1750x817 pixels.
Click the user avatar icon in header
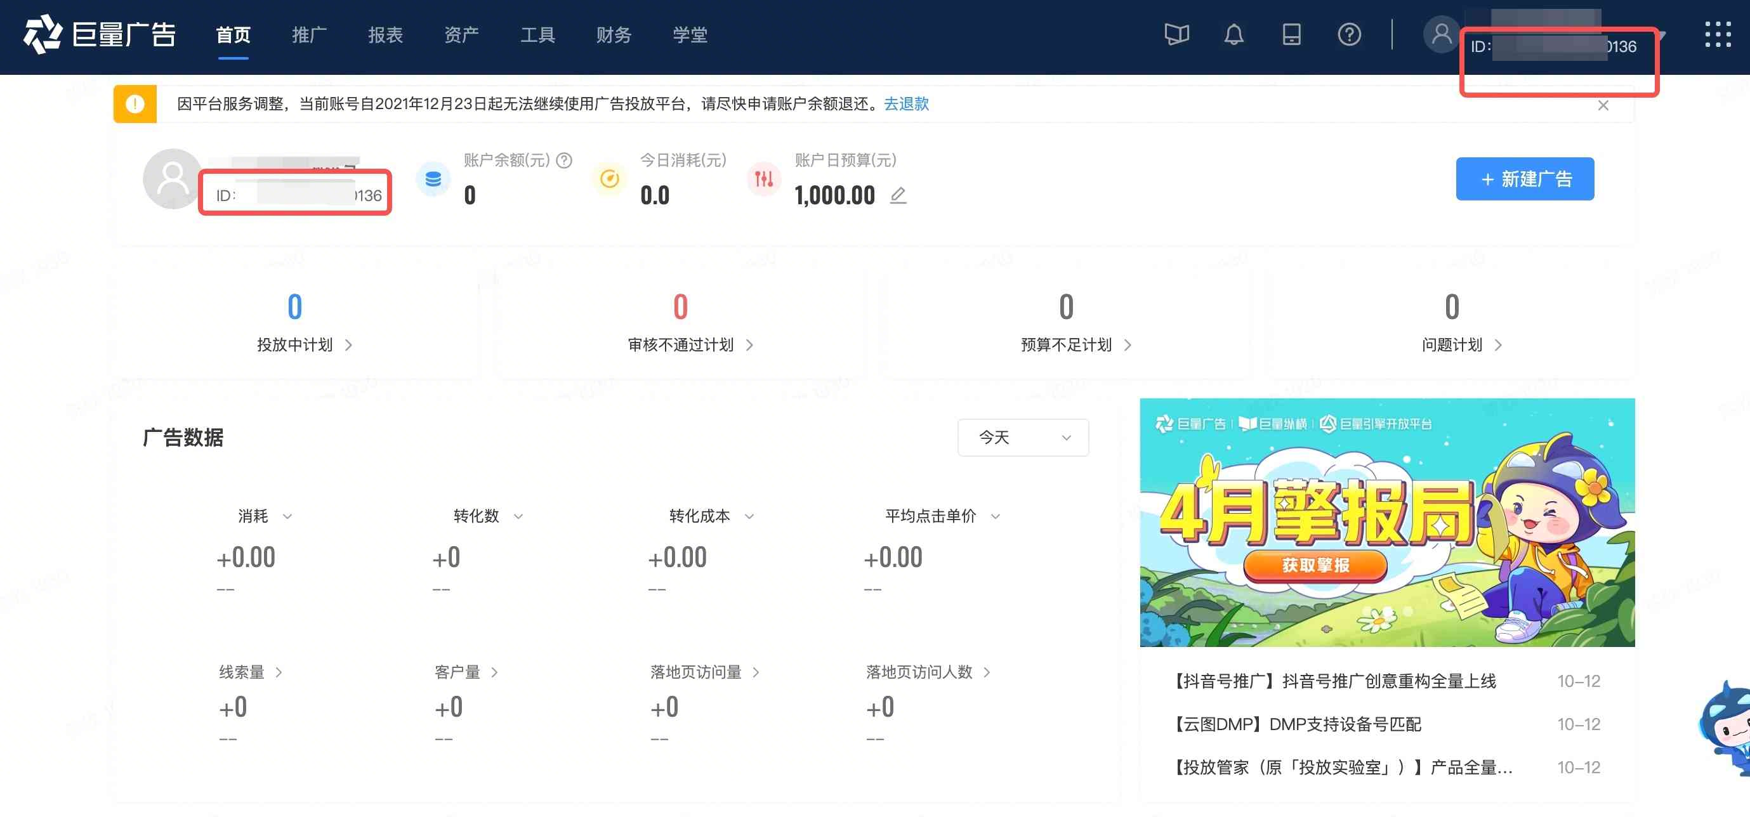tap(1441, 34)
